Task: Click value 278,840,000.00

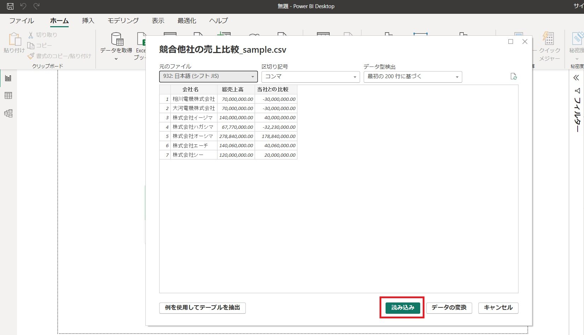Action: coord(236,136)
